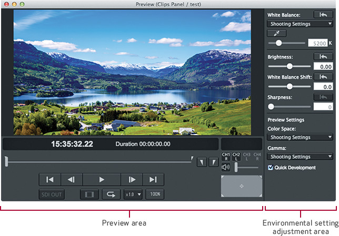This screenshot has height=236, width=339.
Task: Mute audio with the speaker icon
Action: pyautogui.click(x=226, y=168)
